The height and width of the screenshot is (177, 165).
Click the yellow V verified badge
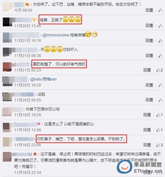tap(34, 20)
